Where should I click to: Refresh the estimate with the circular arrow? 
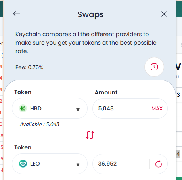click(159, 164)
